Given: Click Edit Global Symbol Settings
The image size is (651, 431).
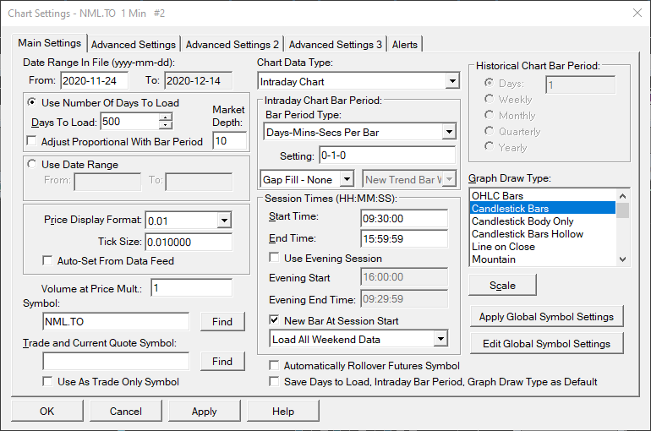Looking at the screenshot, I should coord(546,343).
